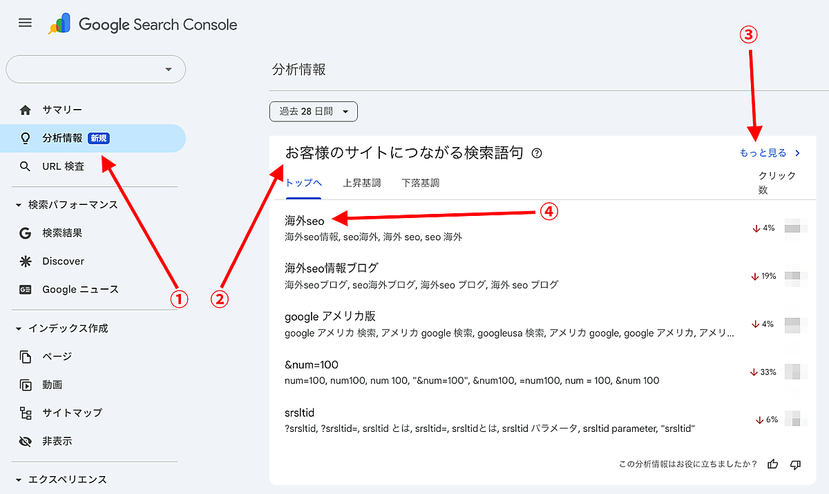The width and height of the screenshot is (829, 494).
Task: Click the クリック数 column header
Action: point(777,183)
